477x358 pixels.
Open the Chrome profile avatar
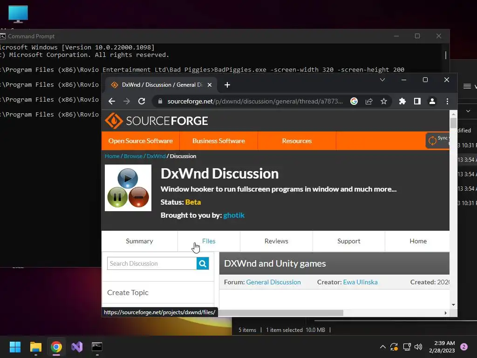pos(432,101)
